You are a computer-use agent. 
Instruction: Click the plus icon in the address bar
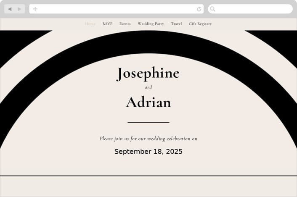[x=35, y=9]
